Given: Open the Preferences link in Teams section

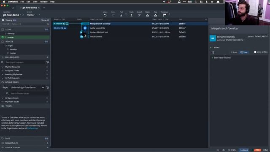Looking at the screenshot, I should point(32,128).
